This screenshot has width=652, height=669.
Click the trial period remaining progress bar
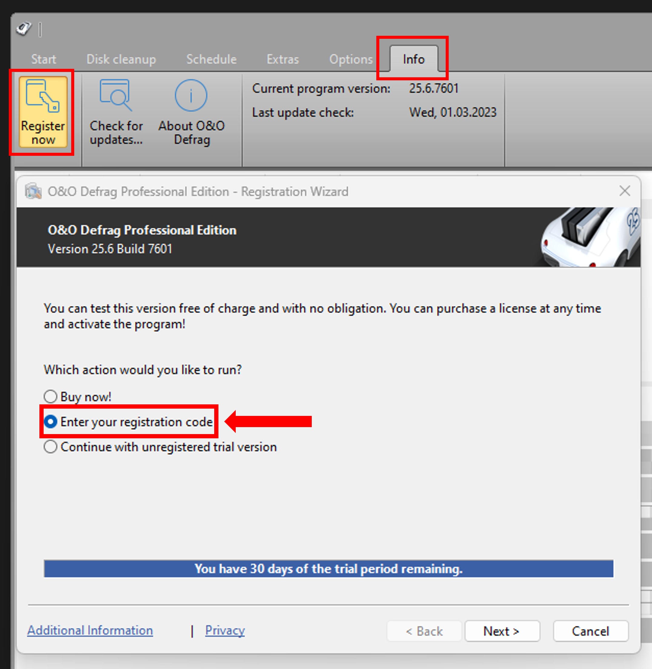point(328,569)
